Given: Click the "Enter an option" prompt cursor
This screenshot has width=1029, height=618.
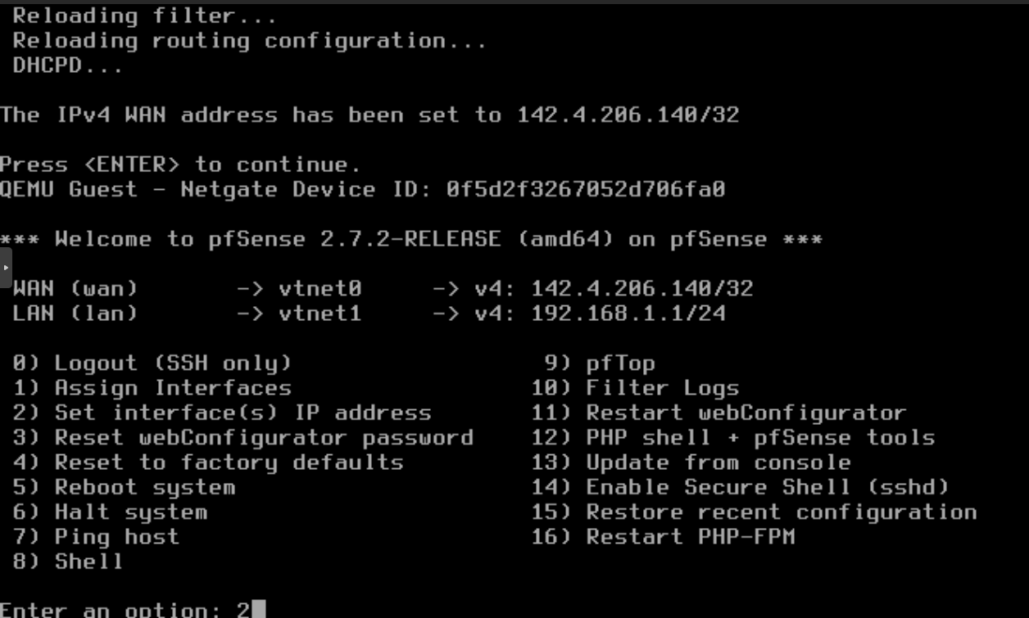Looking at the screenshot, I should click(259, 610).
